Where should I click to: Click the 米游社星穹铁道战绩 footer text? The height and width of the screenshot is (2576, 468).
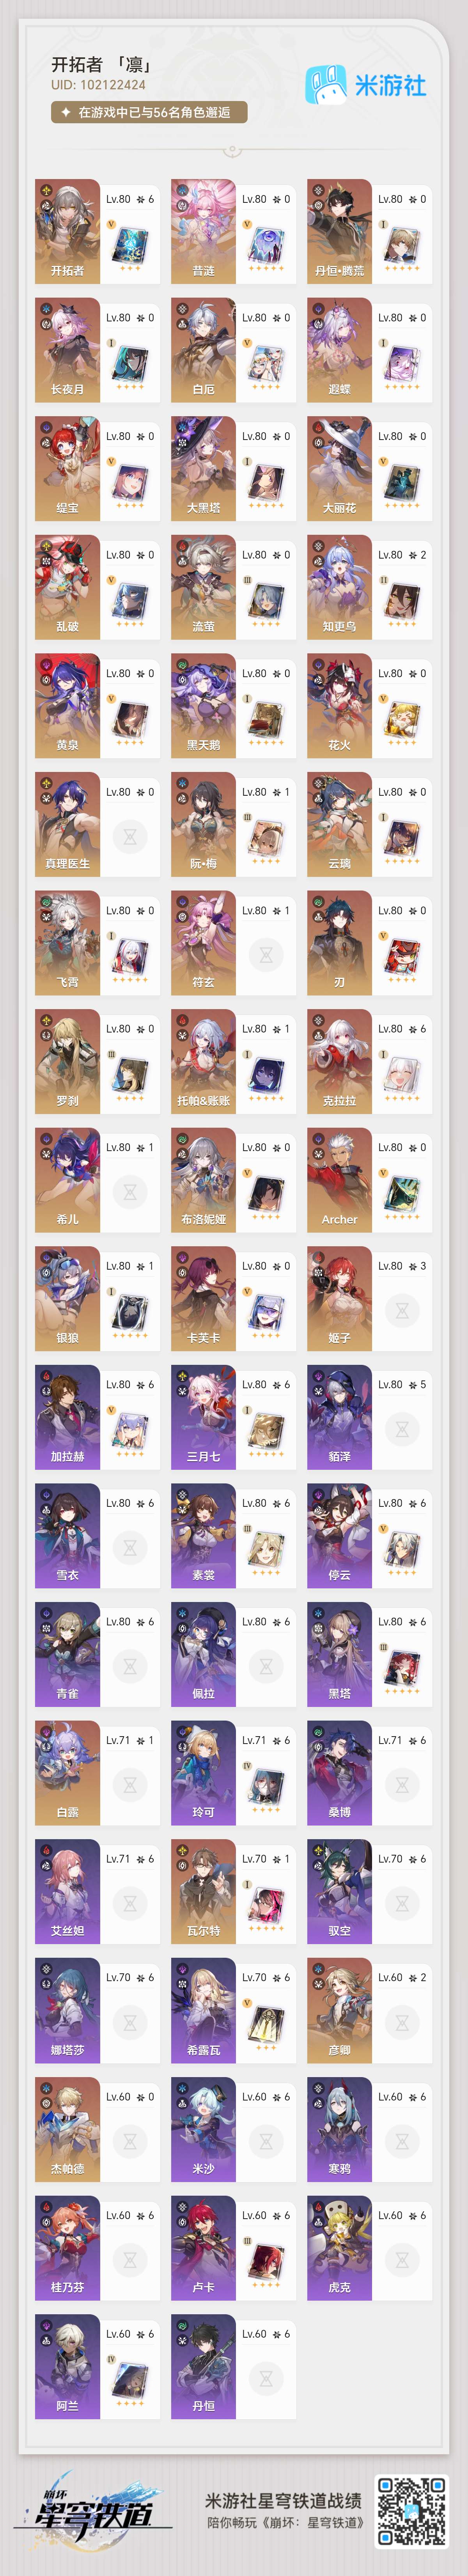click(x=284, y=2500)
